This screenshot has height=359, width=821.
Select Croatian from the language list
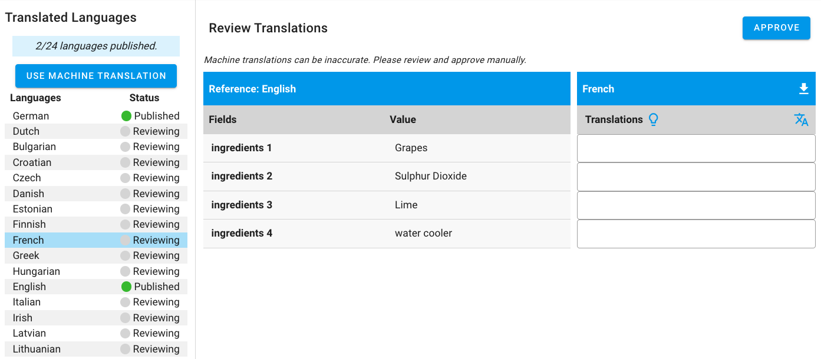click(31, 162)
